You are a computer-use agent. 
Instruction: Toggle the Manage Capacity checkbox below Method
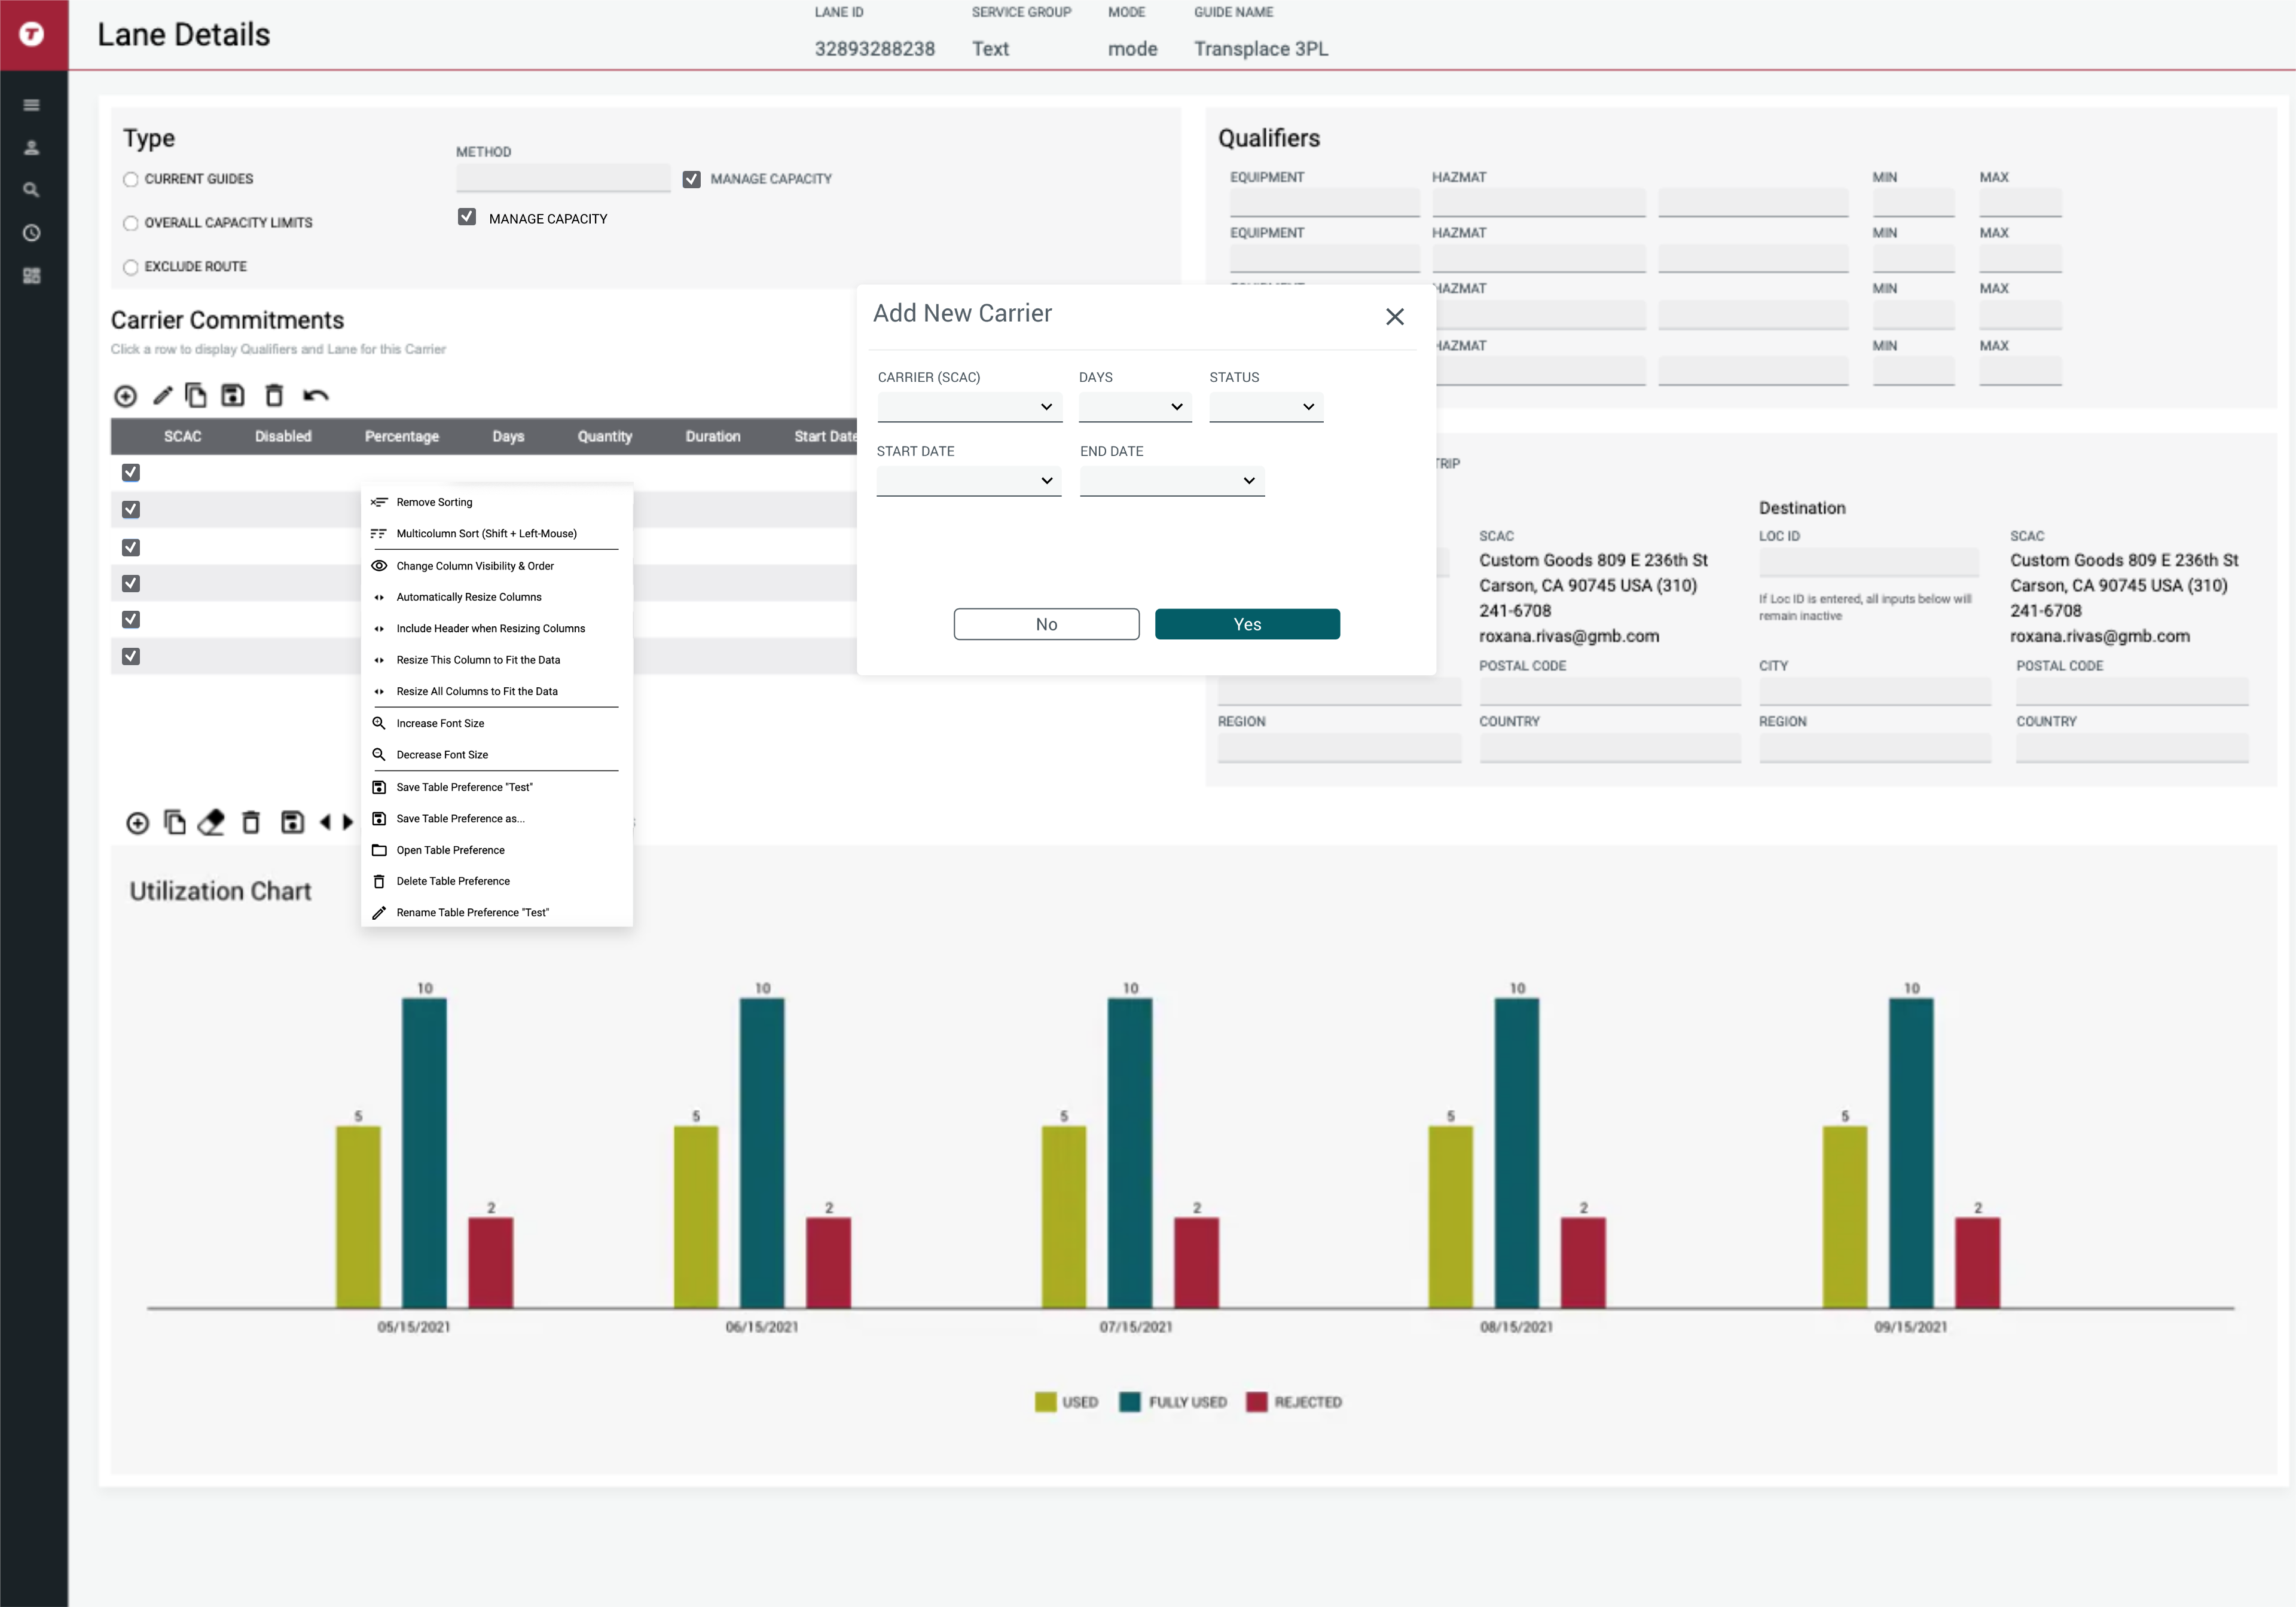click(467, 217)
